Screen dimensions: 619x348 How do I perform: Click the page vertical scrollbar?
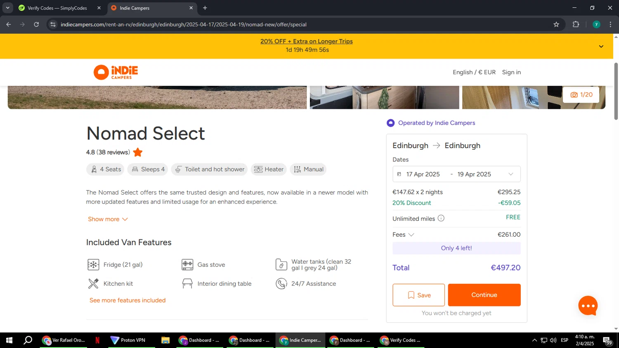(x=616, y=92)
